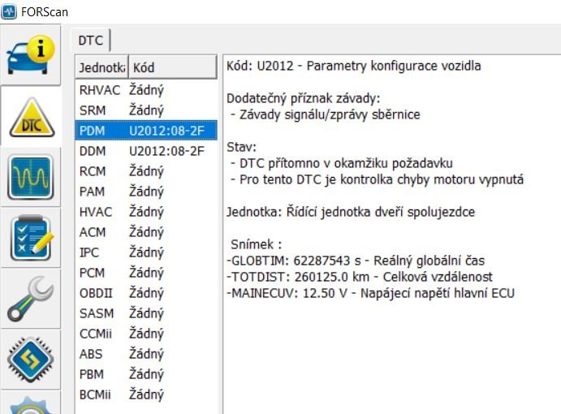Select the PDM module row
This screenshot has height=414, width=561.
146,130
